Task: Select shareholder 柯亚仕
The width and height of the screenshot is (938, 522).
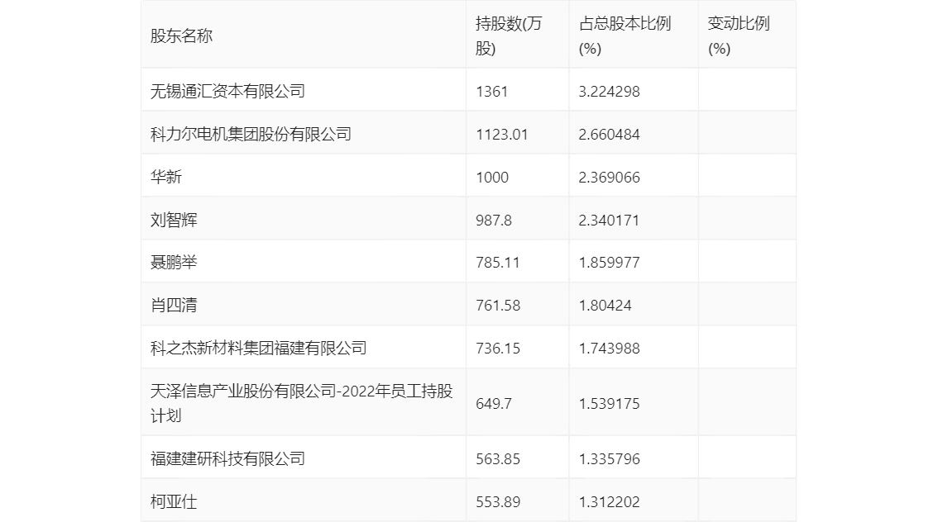Action: tap(174, 501)
